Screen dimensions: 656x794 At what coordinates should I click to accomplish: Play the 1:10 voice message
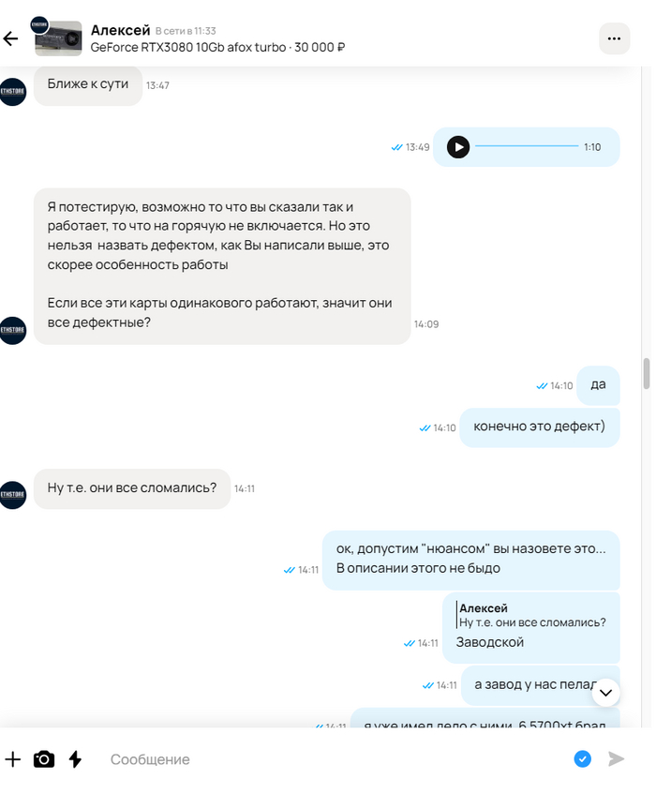458,147
